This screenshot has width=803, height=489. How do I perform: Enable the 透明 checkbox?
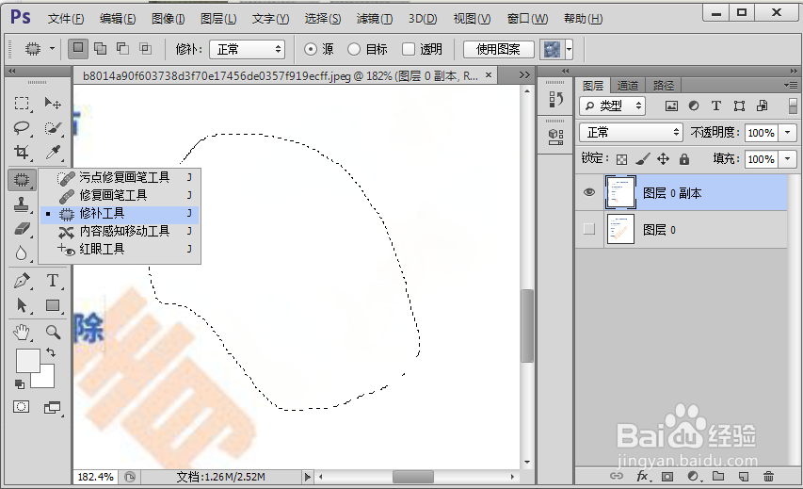409,49
